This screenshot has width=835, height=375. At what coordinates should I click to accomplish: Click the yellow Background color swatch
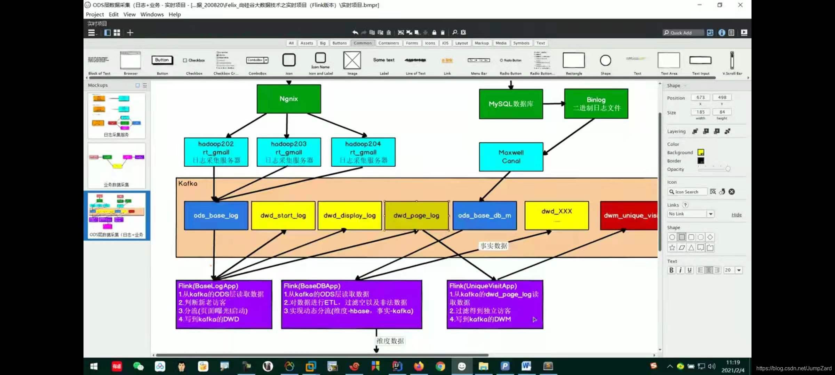[x=701, y=152]
